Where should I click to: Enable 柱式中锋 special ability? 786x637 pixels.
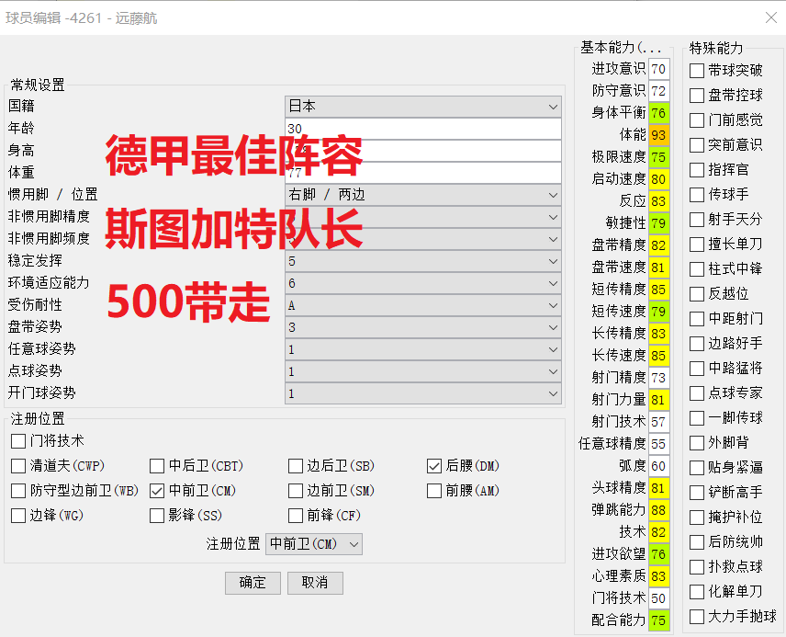[697, 269]
